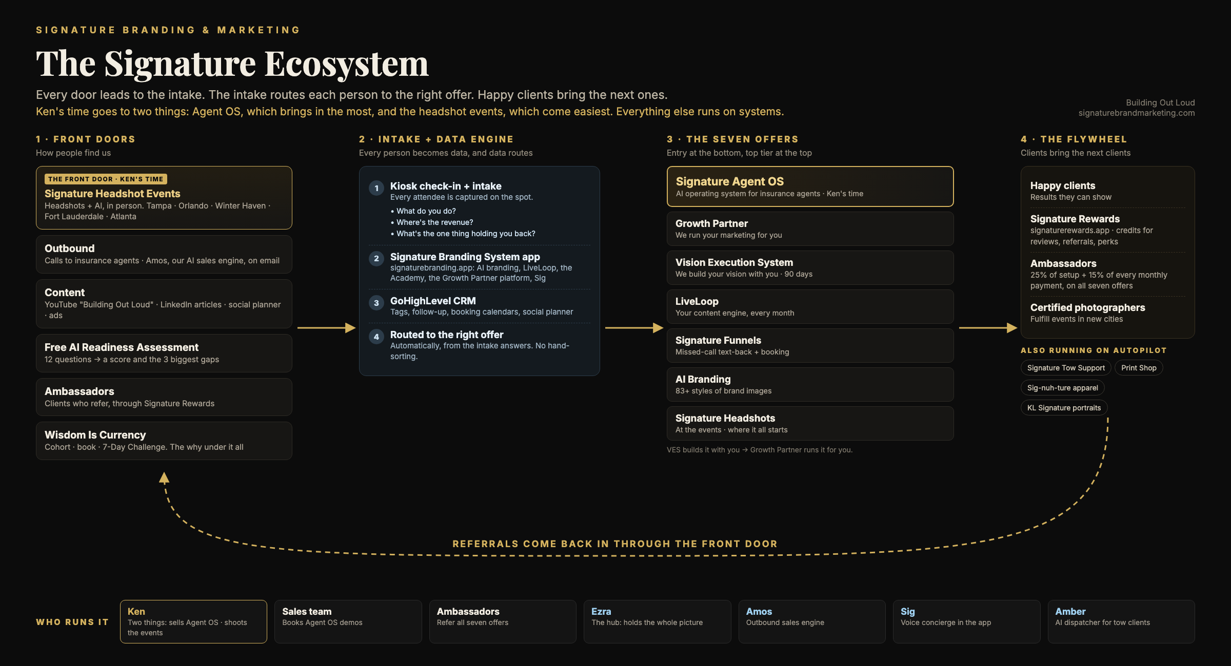Click the Print Shop pill
The width and height of the screenshot is (1231, 666).
(x=1139, y=368)
